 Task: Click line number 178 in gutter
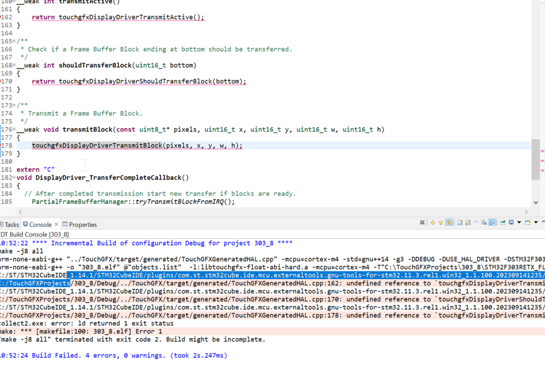coord(7,145)
